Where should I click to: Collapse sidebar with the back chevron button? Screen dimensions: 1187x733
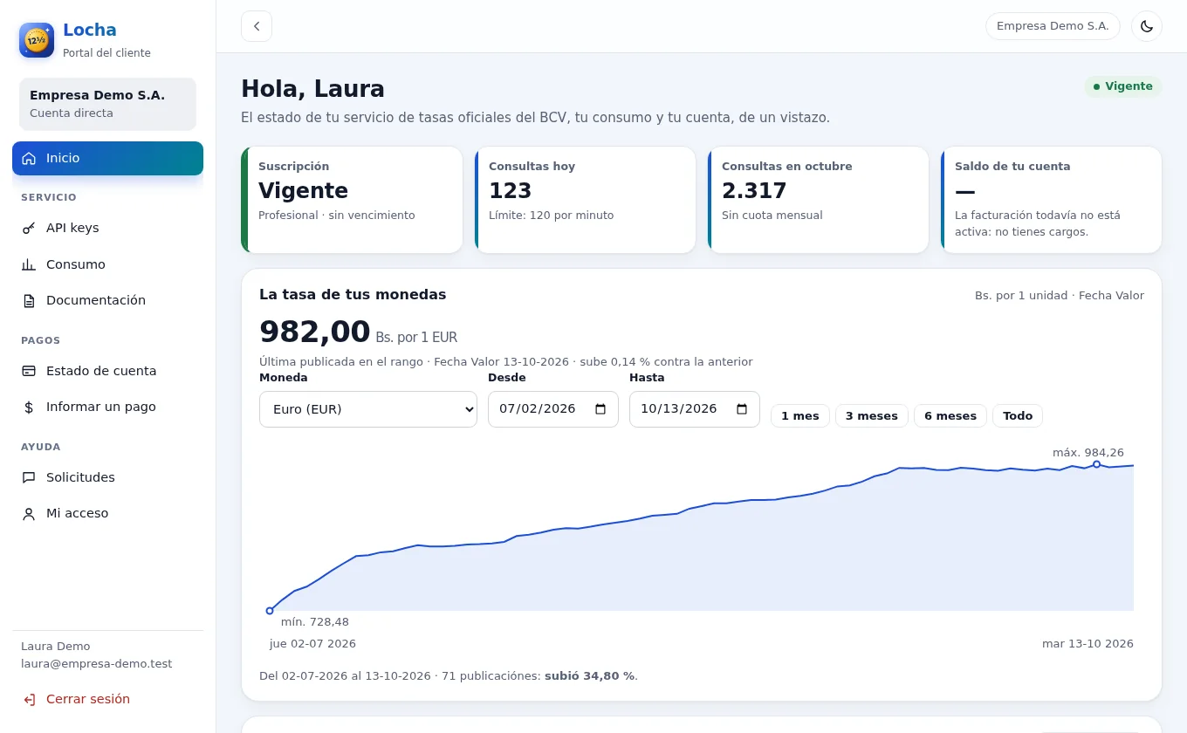pyautogui.click(x=257, y=26)
